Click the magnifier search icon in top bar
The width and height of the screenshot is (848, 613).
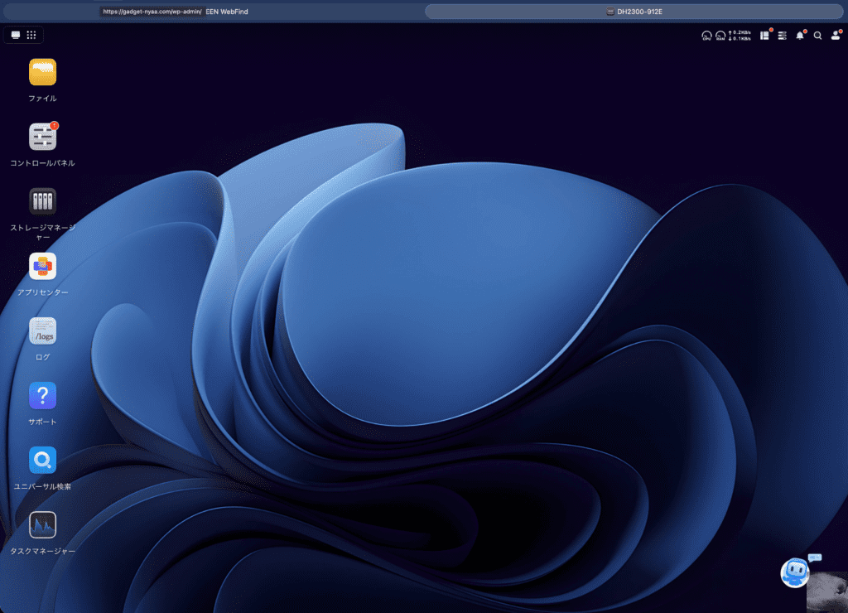(817, 36)
